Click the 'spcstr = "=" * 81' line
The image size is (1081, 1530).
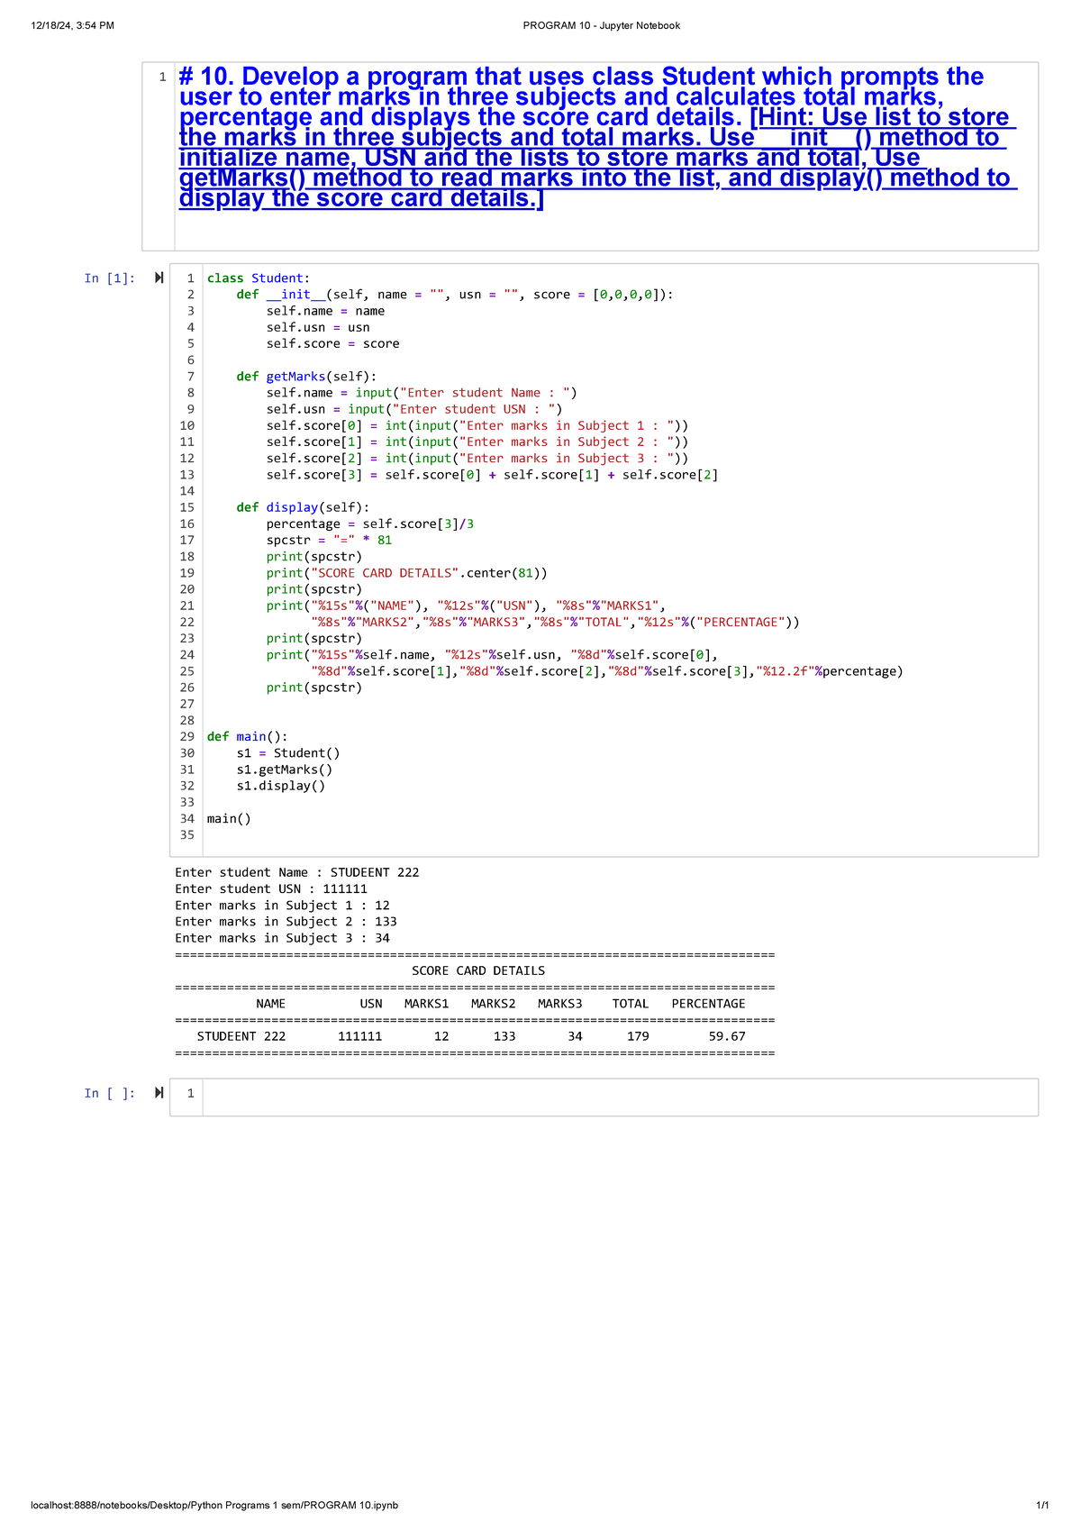click(329, 540)
